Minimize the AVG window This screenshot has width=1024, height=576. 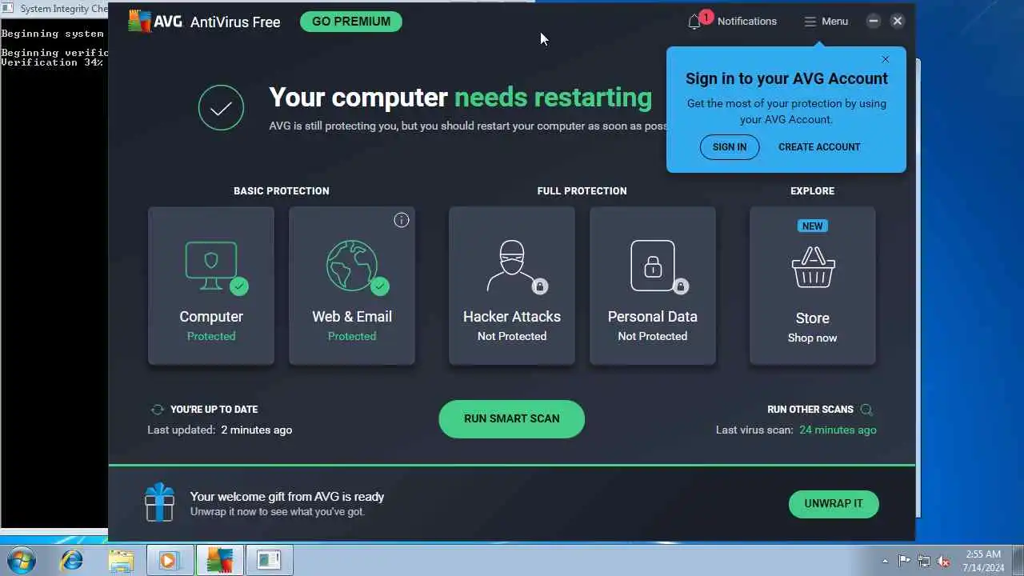point(874,22)
